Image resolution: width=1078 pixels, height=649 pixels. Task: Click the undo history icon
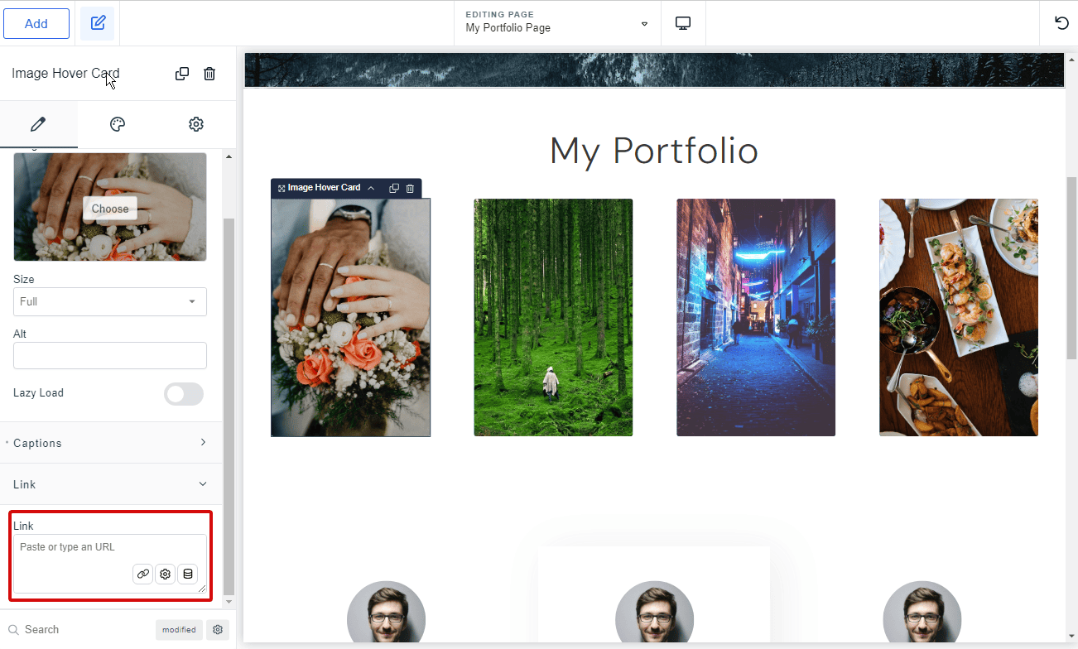[x=1061, y=23]
